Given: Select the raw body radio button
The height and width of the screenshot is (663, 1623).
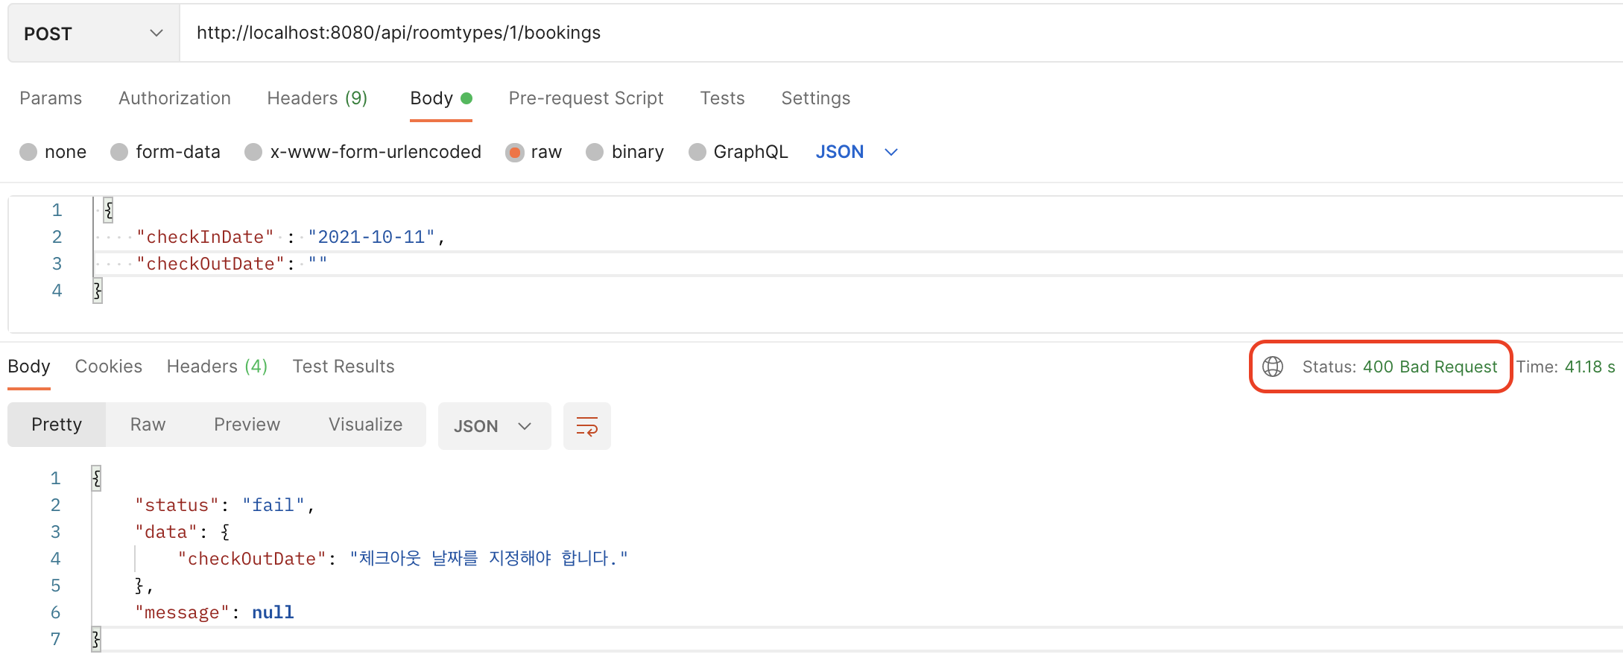Looking at the screenshot, I should pos(514,152).
